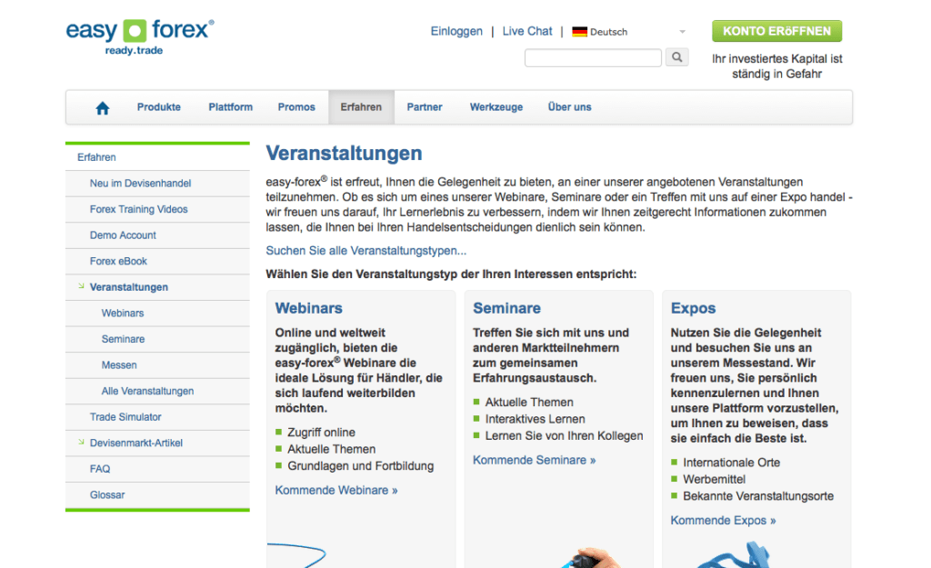This screenshot has width=931, height=568.
Task: Open Glossar in sidebar
Action: tap(107, 495)
